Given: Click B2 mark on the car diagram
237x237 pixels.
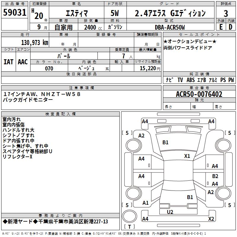Looking at the screenshot, I should click(215, 176).
